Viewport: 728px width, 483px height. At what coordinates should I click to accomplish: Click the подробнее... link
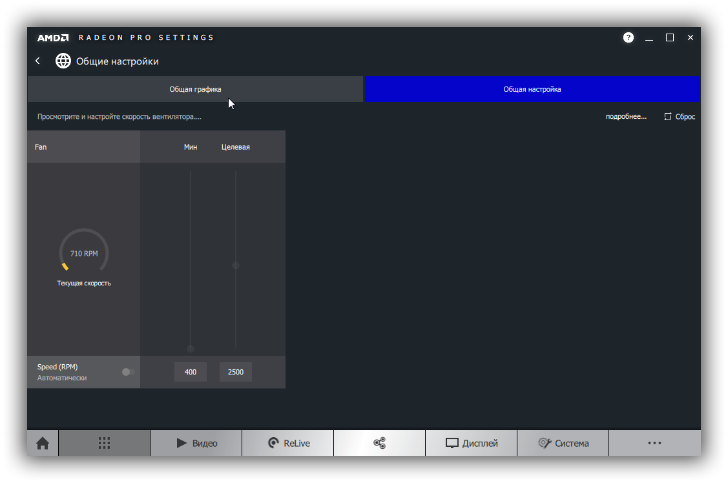coord(626,116)
